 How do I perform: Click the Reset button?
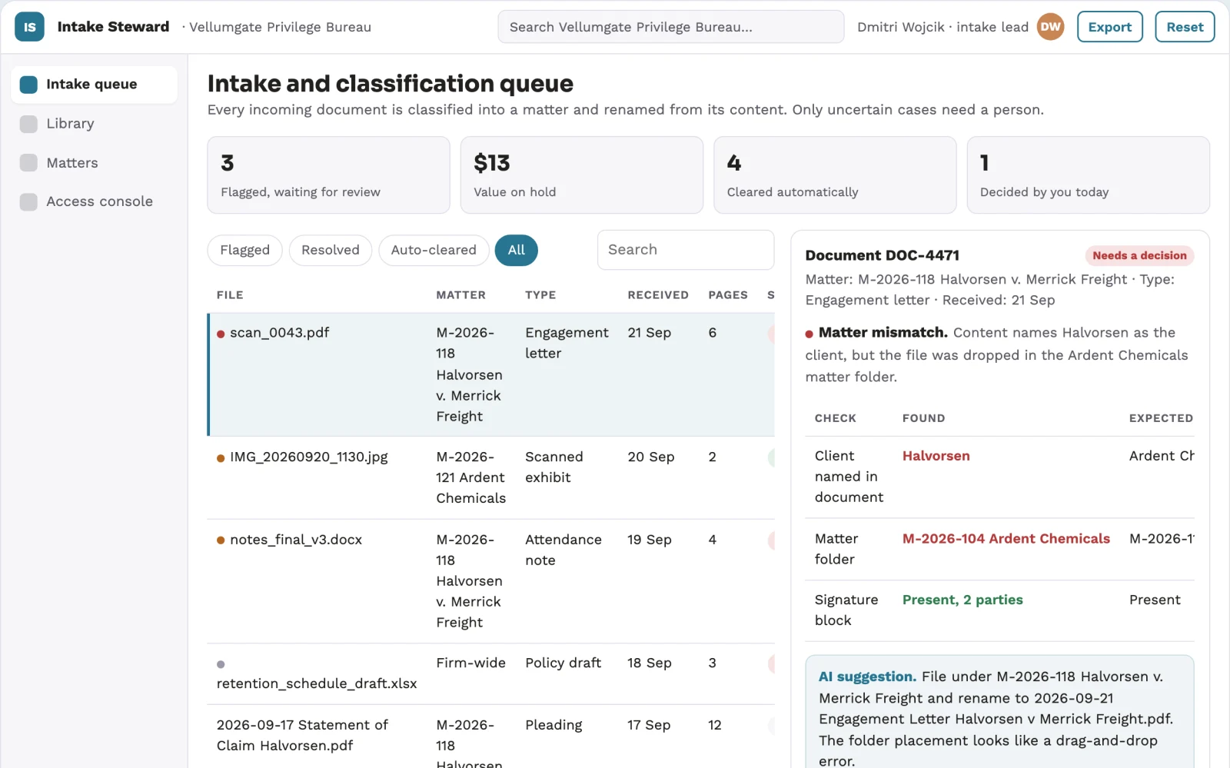coord(1185,27)
